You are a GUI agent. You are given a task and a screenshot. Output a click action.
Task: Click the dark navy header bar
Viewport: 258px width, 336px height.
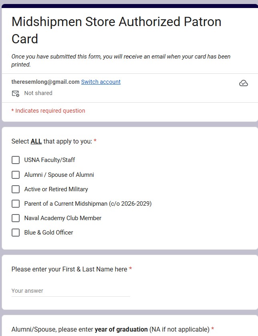pos(130,6)
